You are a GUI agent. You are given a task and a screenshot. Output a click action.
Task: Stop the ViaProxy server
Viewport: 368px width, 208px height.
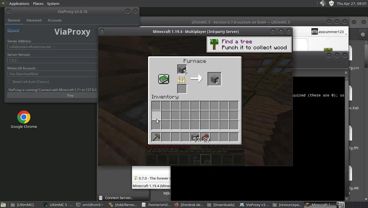pos(52,95)
